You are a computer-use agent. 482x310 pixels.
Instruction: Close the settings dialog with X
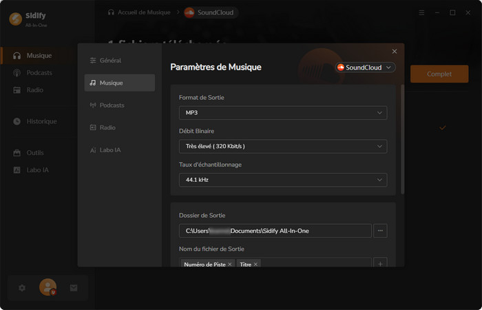pos(395,52)
